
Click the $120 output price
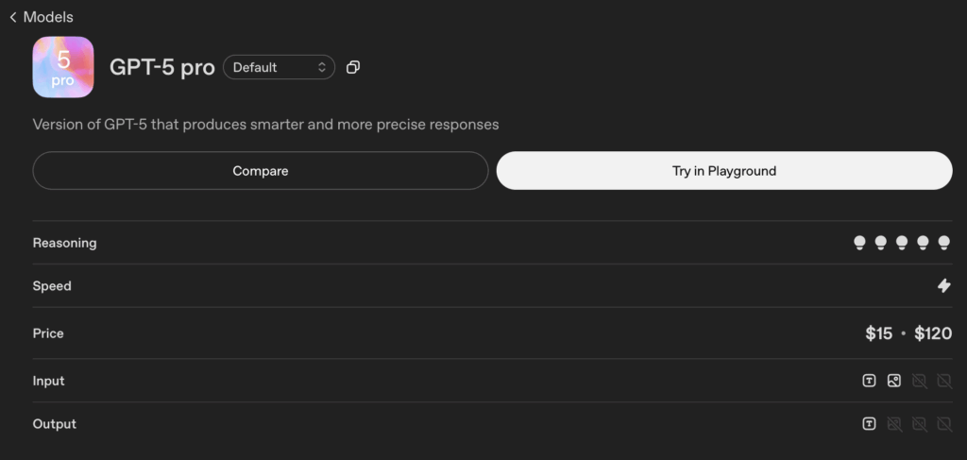coord(933,333)
